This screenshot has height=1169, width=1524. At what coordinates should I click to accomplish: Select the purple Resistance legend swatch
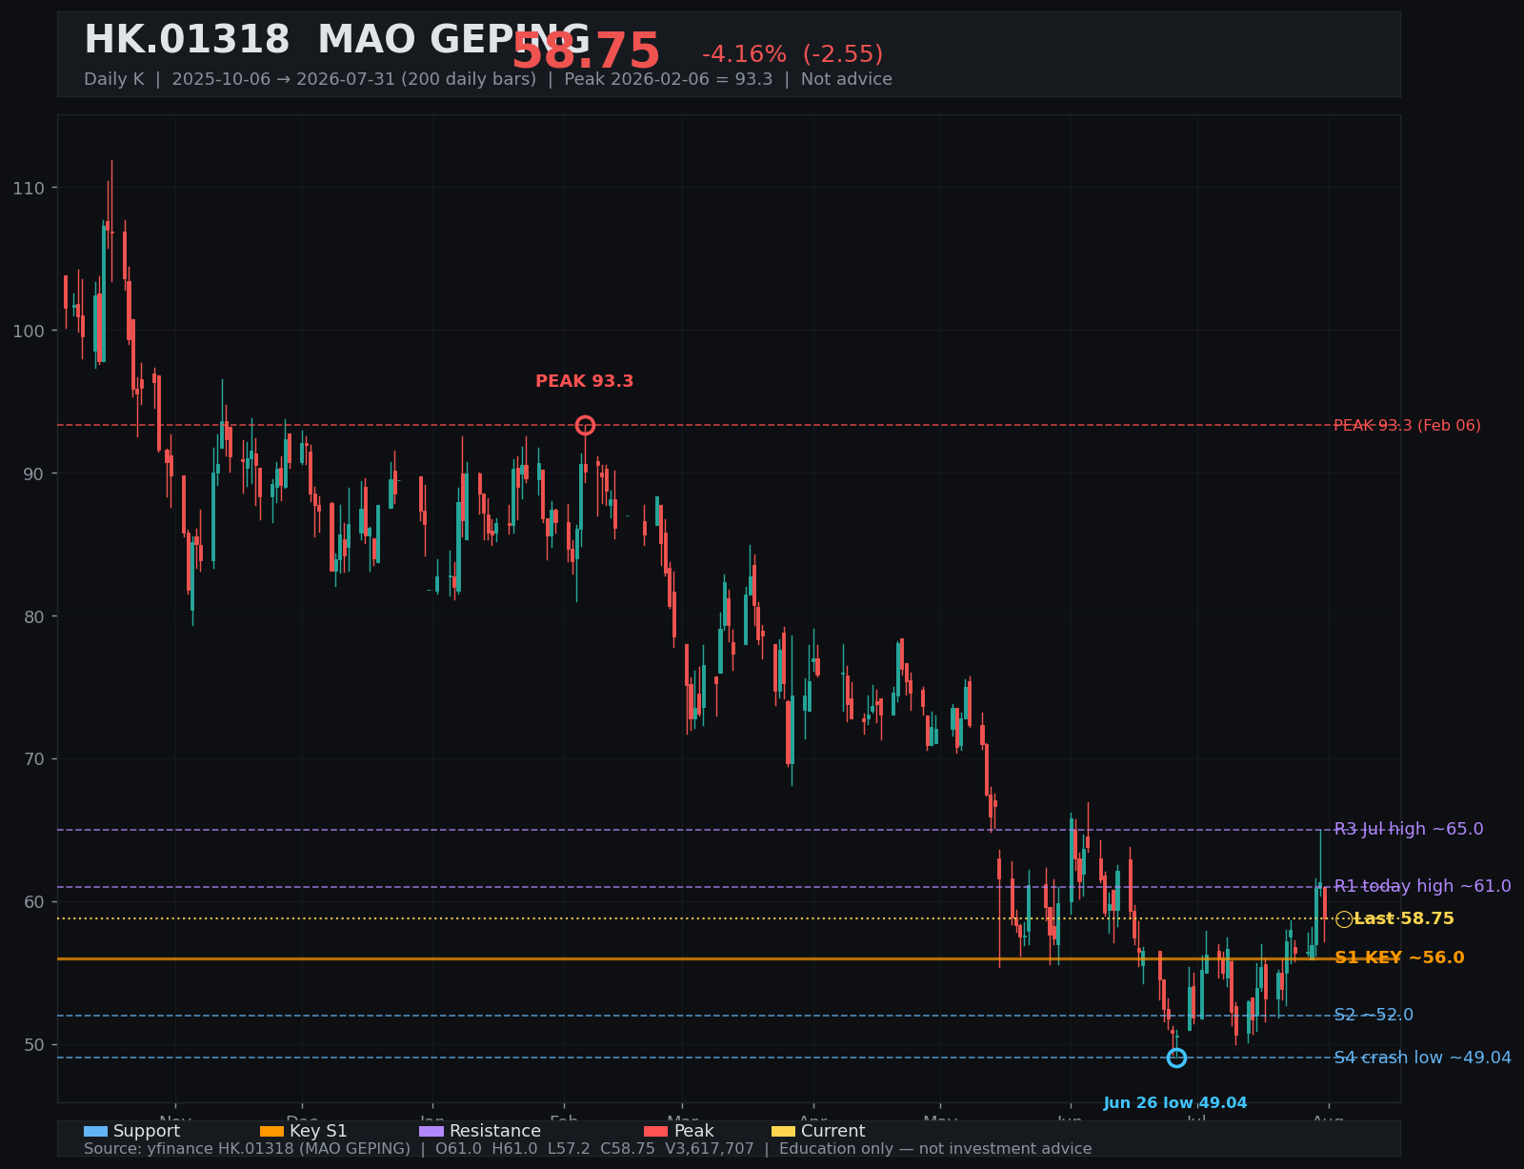(431, 1132)
